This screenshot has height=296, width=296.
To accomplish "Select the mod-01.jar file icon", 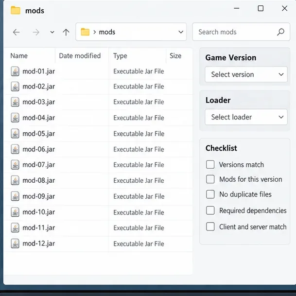I will point(15,71).
